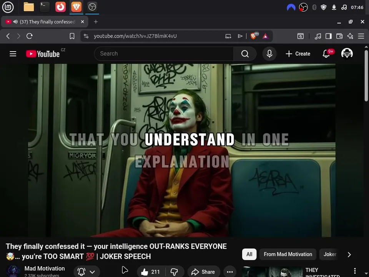Select the 'All' filter chip

click(249, 254)
